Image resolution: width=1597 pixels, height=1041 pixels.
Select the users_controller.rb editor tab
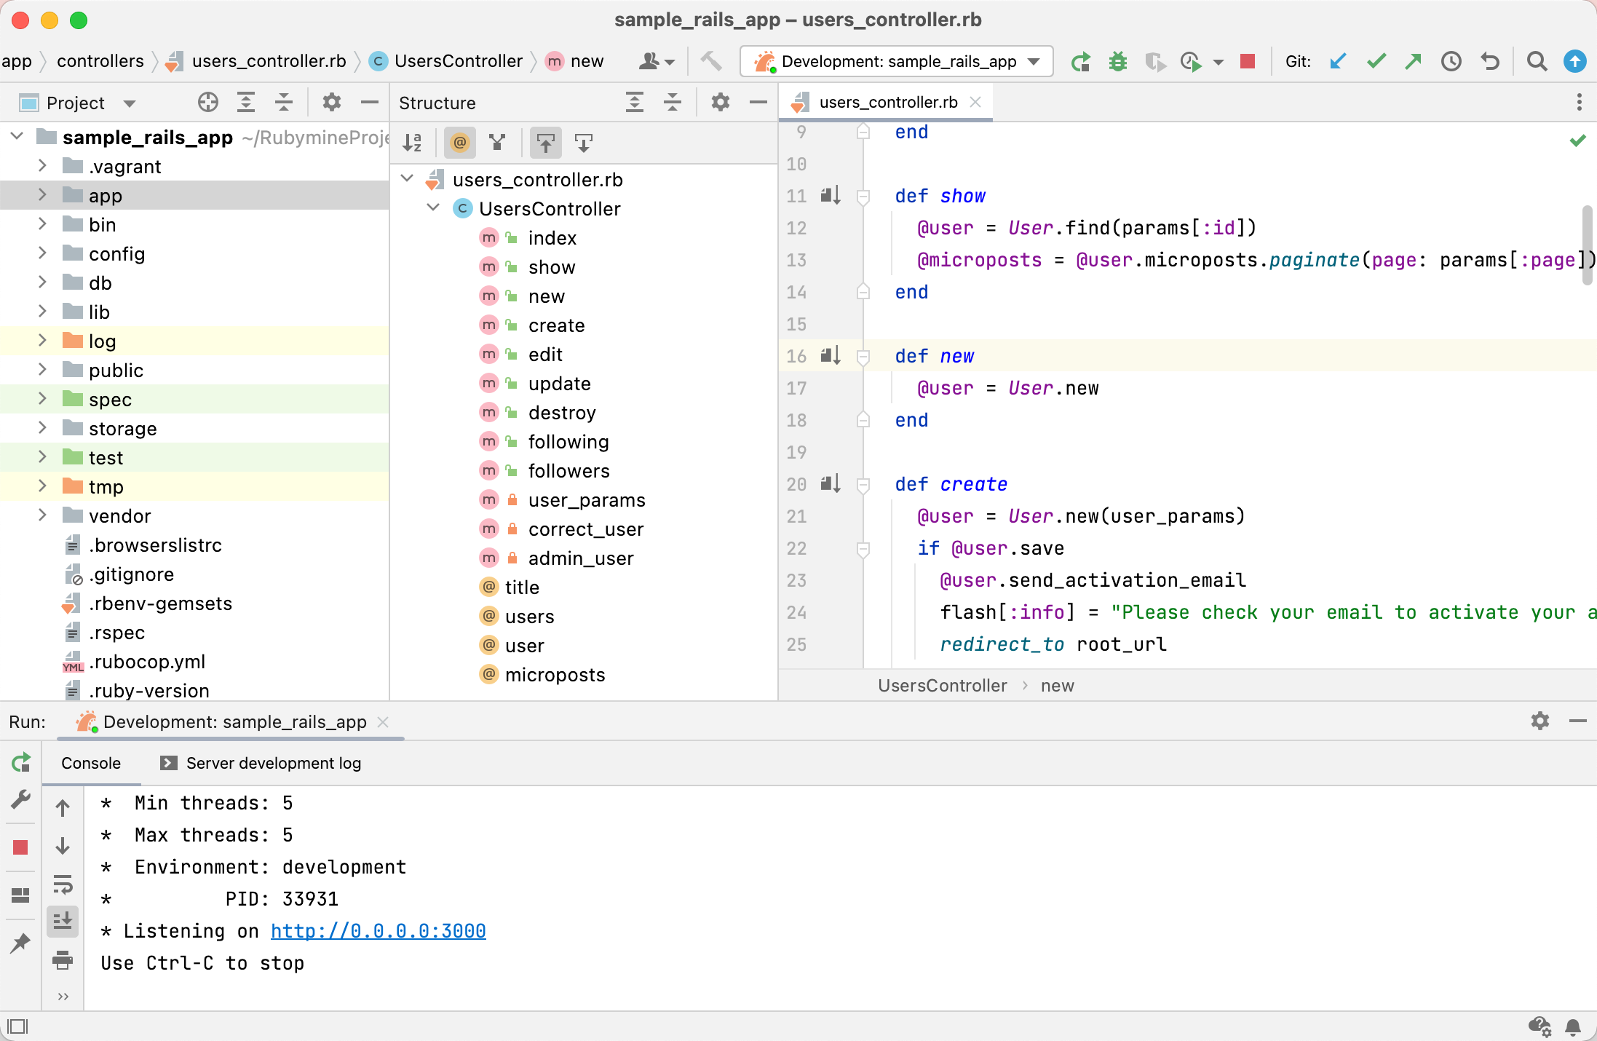coord(887,103)
